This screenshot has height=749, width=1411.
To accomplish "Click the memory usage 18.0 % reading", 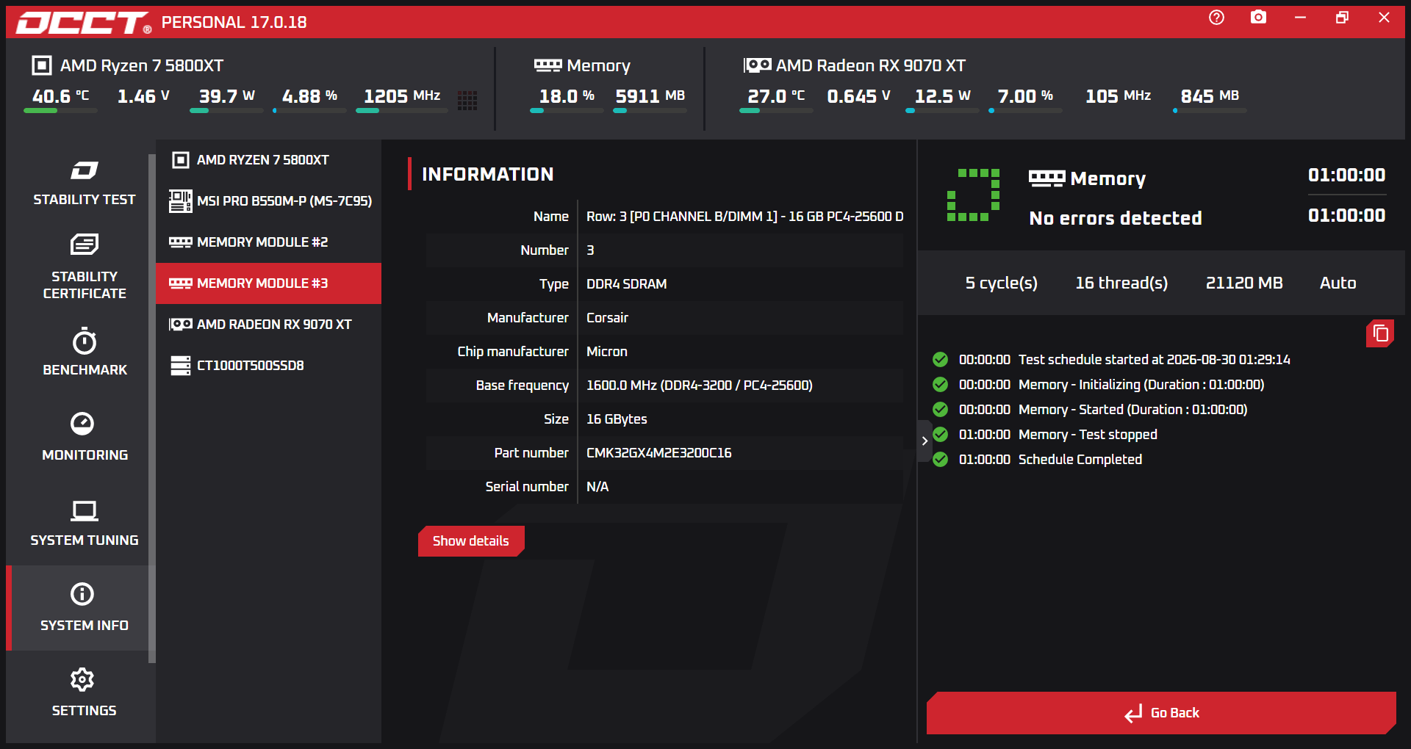I will pos(567,96).
